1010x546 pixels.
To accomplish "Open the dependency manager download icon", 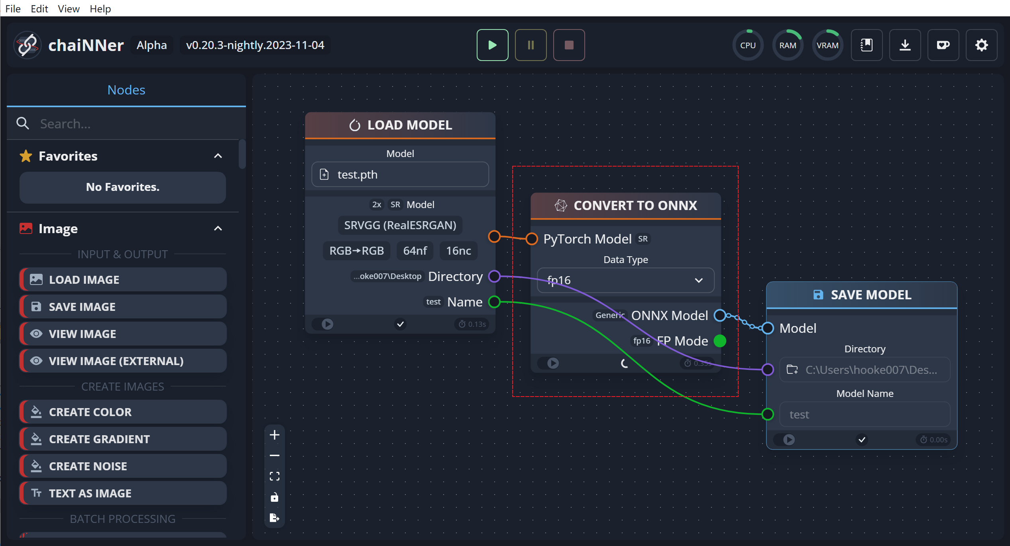I will click(905, 45).
